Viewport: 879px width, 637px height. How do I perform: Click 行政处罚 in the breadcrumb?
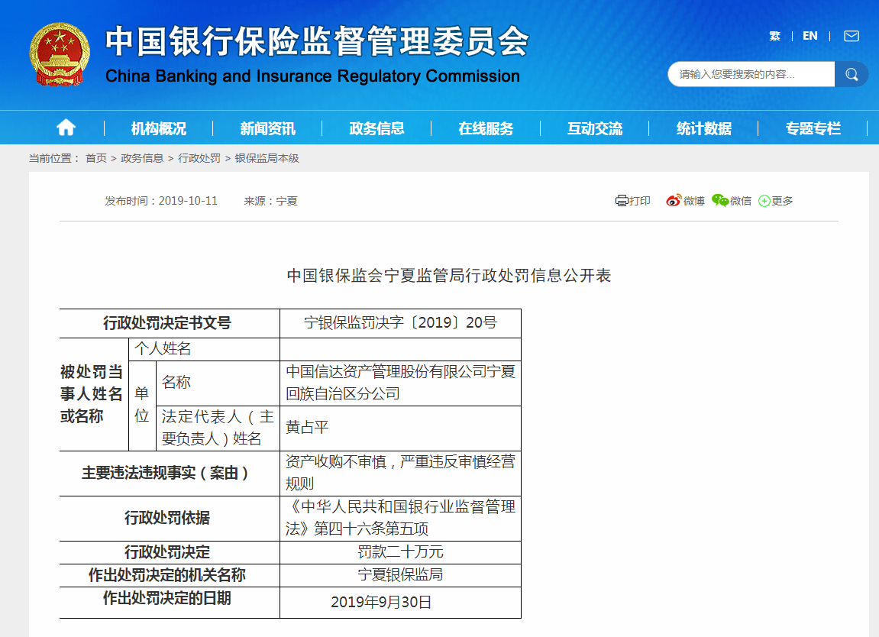coord(199,159)
